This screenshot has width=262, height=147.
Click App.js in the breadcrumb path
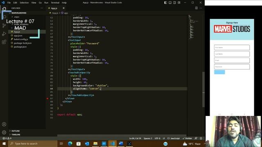[55, 13]
